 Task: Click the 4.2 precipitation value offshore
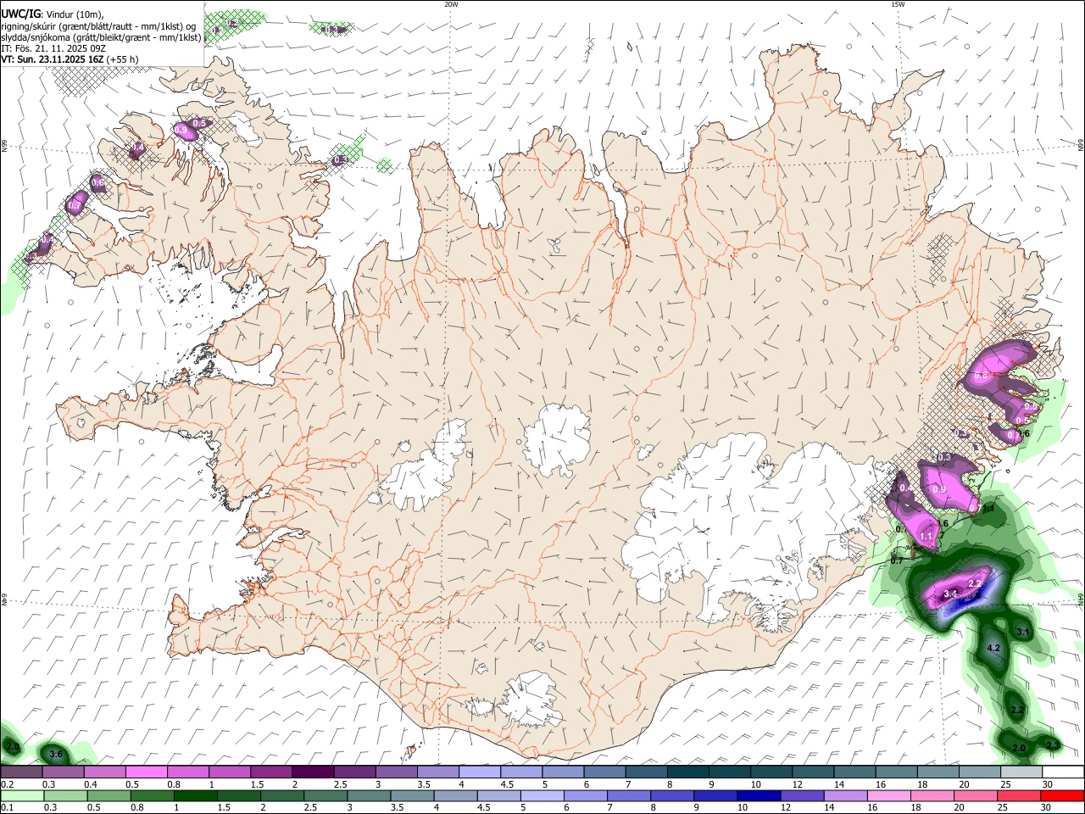tap(995, 649)
